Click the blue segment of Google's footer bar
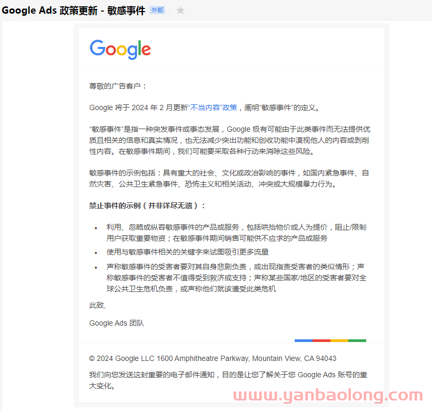The height and width of the screenshot is (411, 432). pyautogui.click(x=304, y=340)
